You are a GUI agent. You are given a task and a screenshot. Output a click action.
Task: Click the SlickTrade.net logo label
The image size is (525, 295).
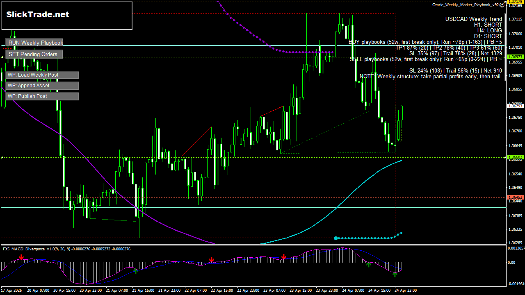[38, 15]
